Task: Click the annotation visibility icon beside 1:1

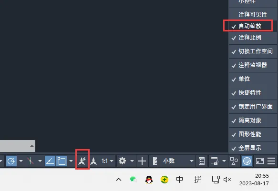Action: point(93,161)
